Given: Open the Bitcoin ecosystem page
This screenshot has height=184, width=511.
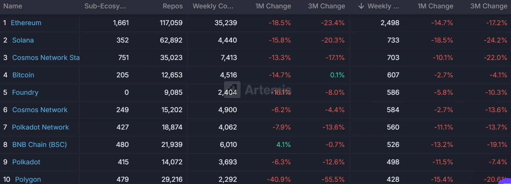Looking at the screenshot, I should pyautogui.click(x=23, y=75).
